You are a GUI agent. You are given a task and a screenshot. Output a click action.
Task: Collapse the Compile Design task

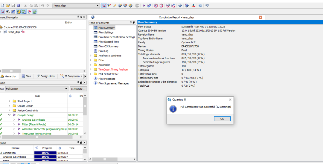10,115
